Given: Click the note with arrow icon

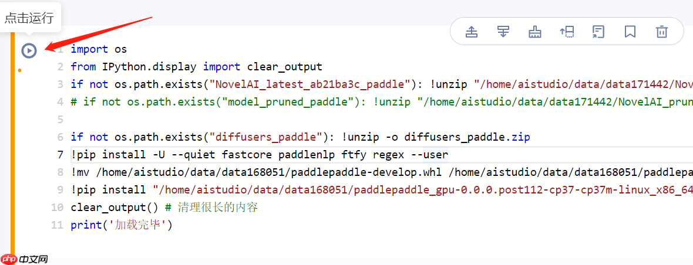Looking at the screenshot, I should pos(598,32).
